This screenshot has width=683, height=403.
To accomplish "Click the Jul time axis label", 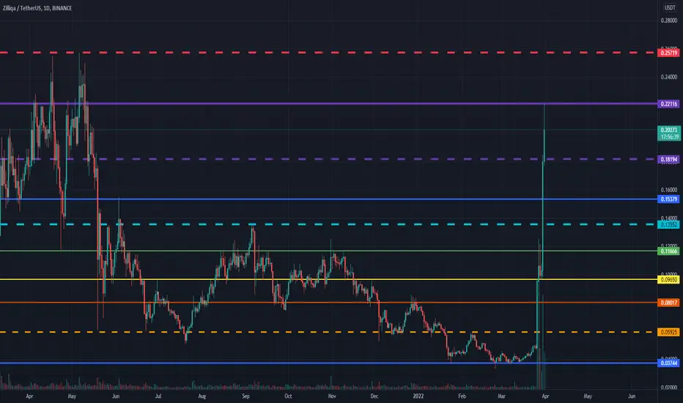I will (x=158, y=396).
